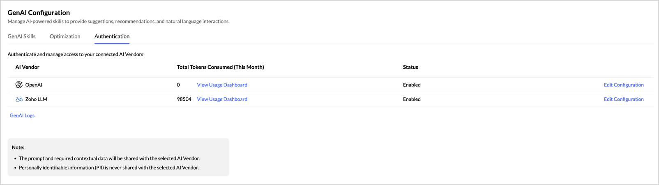View Usage Dashboard for OpenAI
This screenshot has height=185, width=659.
222,85
